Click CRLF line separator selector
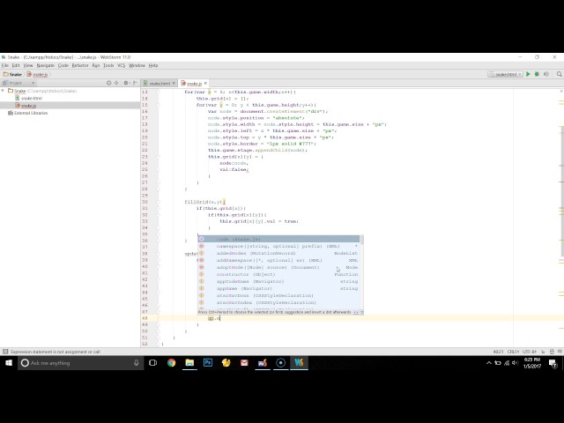Image resolution: width=564 pixels, height=423 pixels. tap(513, 352)
